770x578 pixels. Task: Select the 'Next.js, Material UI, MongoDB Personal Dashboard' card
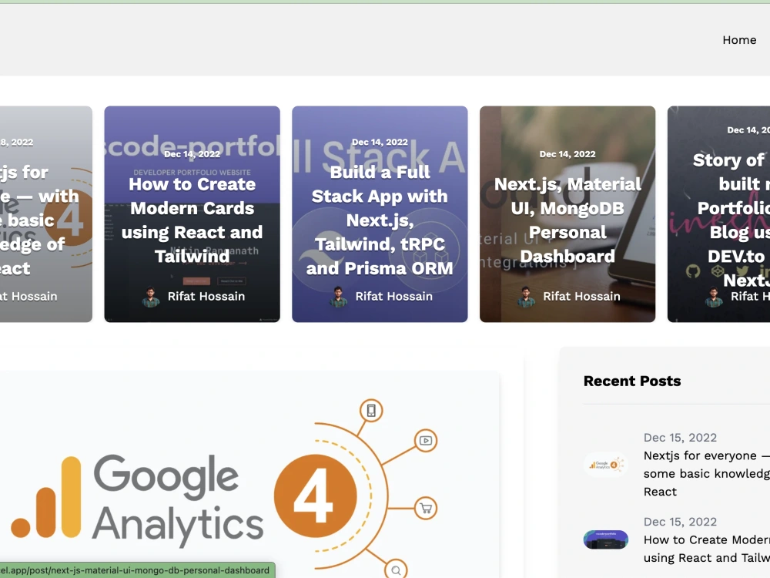(x=567, y=213)
